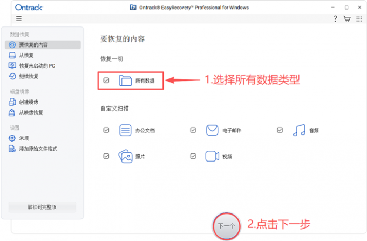Open the grid apps icon
The width and height of the screenshot is (367, 241).
click(x=359, y=19)
